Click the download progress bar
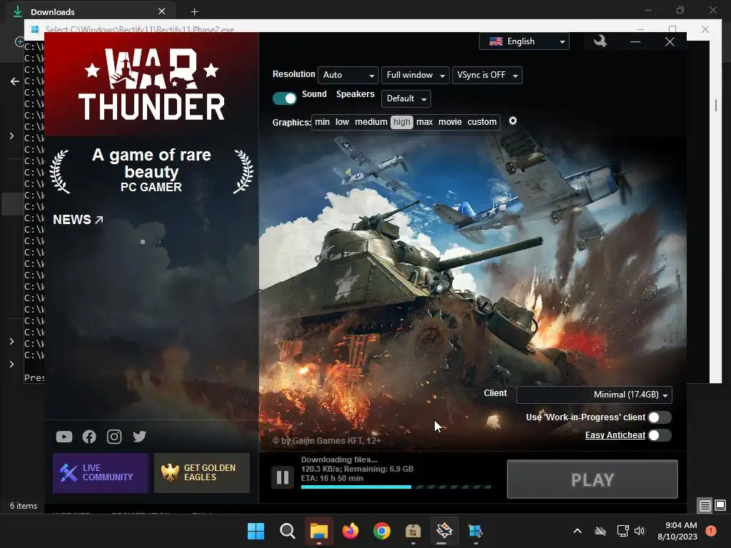Viewport: 731px width, 548px height. coord(395,487)
